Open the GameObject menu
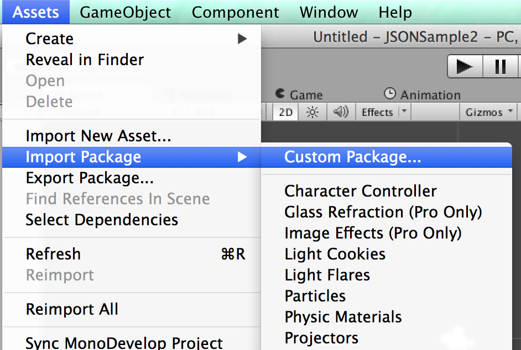The image size is (521, 350). tap(125, 12)
